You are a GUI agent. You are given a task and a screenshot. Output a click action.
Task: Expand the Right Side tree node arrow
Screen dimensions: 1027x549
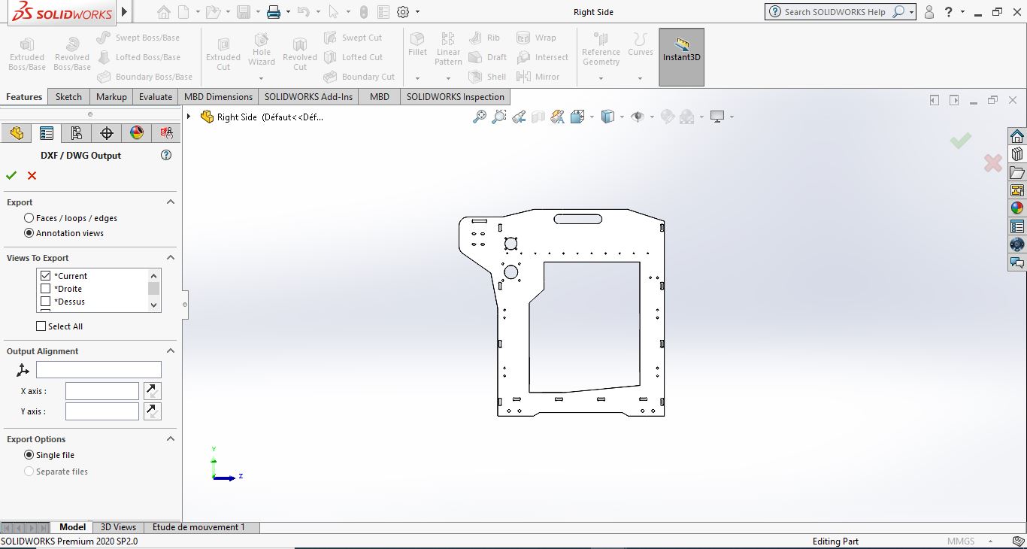pyautogui.click(x=189, y=117)
